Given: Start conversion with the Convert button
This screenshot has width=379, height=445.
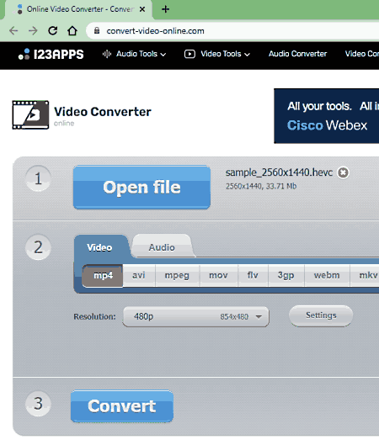Looking at the screenshot, I should click(x=122, y=406).
